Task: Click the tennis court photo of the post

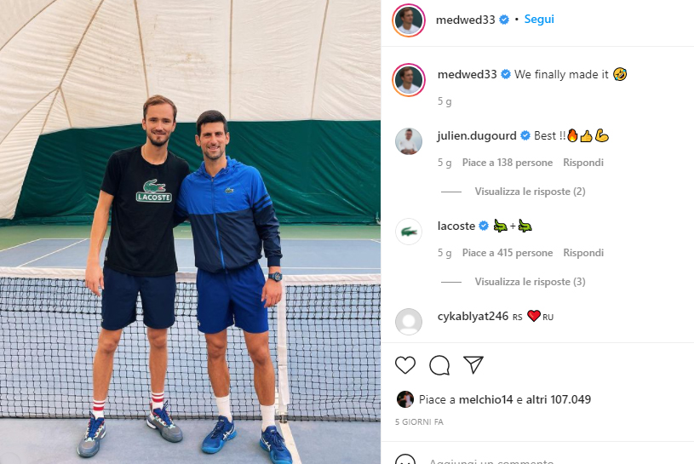Action: pos(191,232)
